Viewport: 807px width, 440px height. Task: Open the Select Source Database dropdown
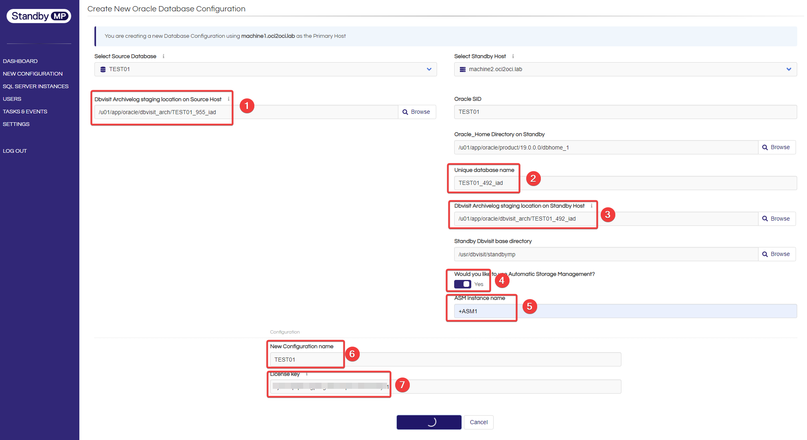pos(266,69)
